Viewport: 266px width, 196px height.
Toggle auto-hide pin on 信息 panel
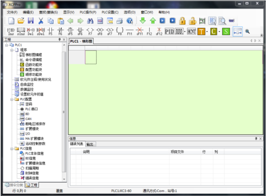(256, 139)
